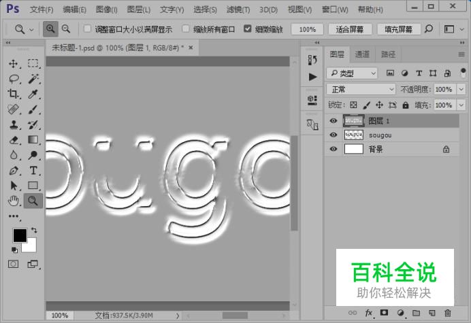Viewport: 471px width, 323px height.
Task: Hide the sougou layer eye
Action: pyautogui.click(x=334, y=135)
